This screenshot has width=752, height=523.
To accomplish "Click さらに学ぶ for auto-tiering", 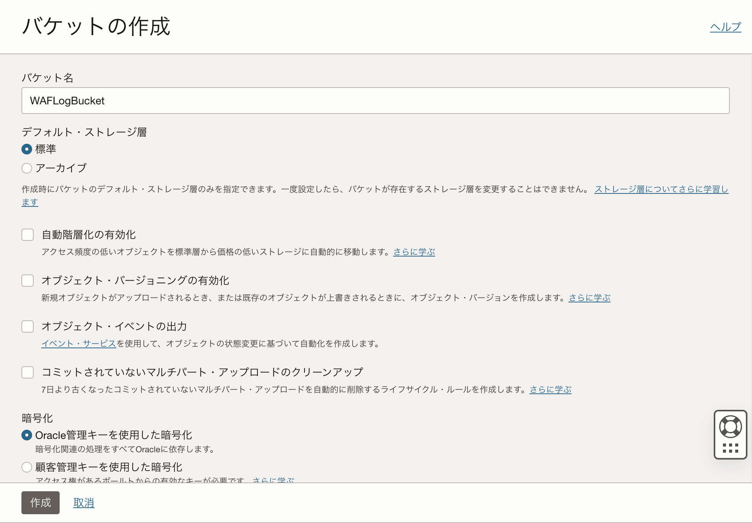I will pyautogui.click(x=414, y=252).
